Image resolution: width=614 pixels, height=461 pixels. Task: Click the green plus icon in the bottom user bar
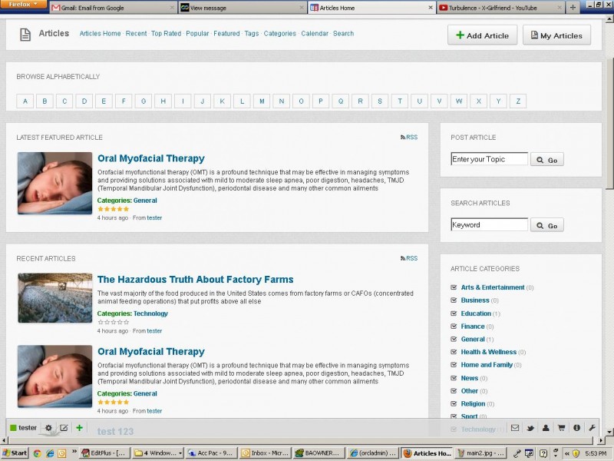(80, 428)
